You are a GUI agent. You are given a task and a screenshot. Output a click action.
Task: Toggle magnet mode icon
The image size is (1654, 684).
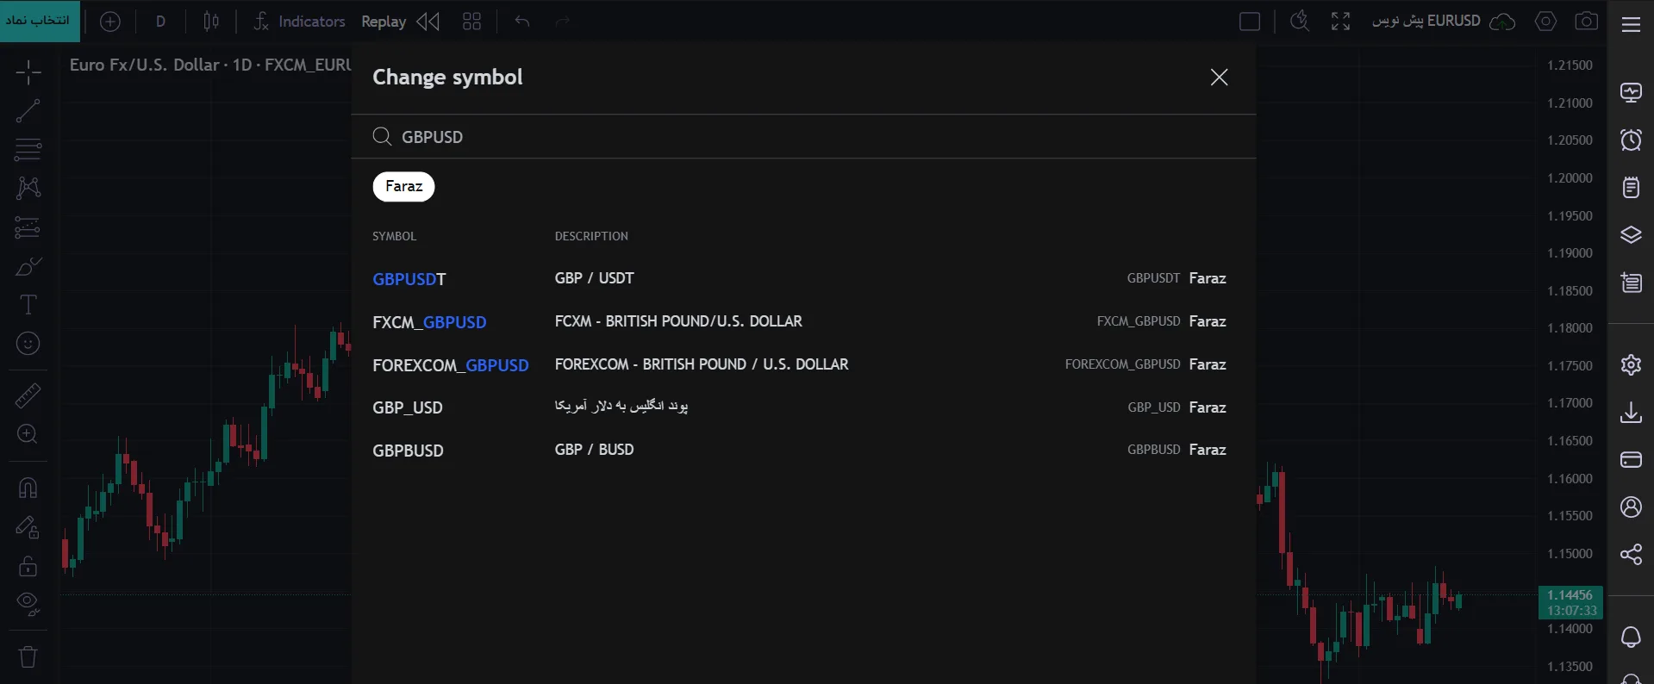click(x=28, y=488)
